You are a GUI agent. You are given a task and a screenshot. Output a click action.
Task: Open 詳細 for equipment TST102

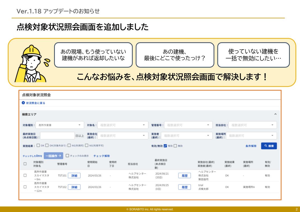click(x=75, y=187)
